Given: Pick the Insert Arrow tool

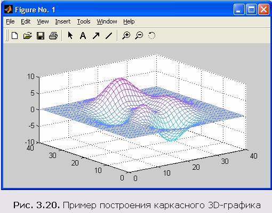Looking at the screenshot, I should [x=96, y=35].
